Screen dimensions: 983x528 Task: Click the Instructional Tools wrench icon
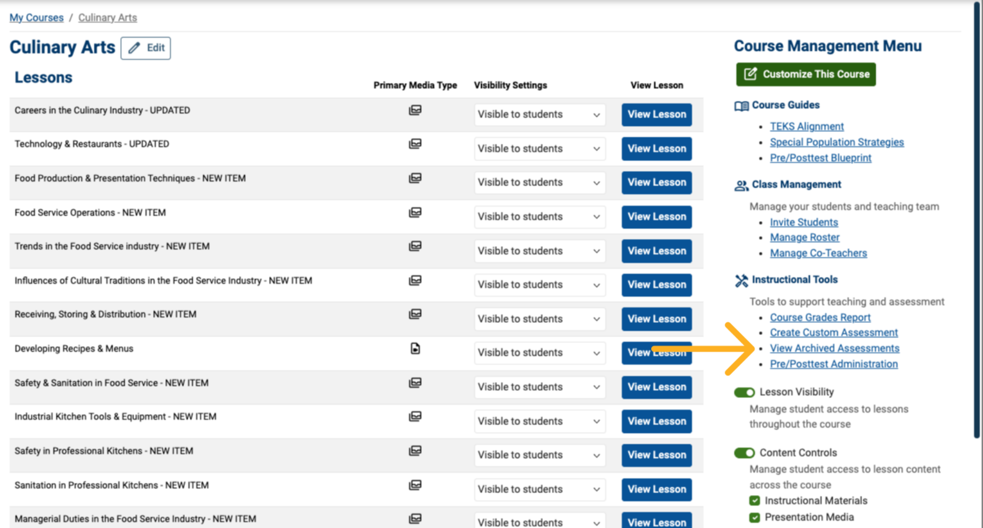[x=740, y=280]
